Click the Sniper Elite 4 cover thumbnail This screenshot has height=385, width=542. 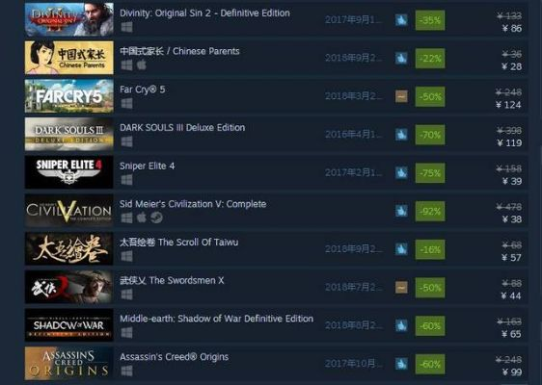69,172
